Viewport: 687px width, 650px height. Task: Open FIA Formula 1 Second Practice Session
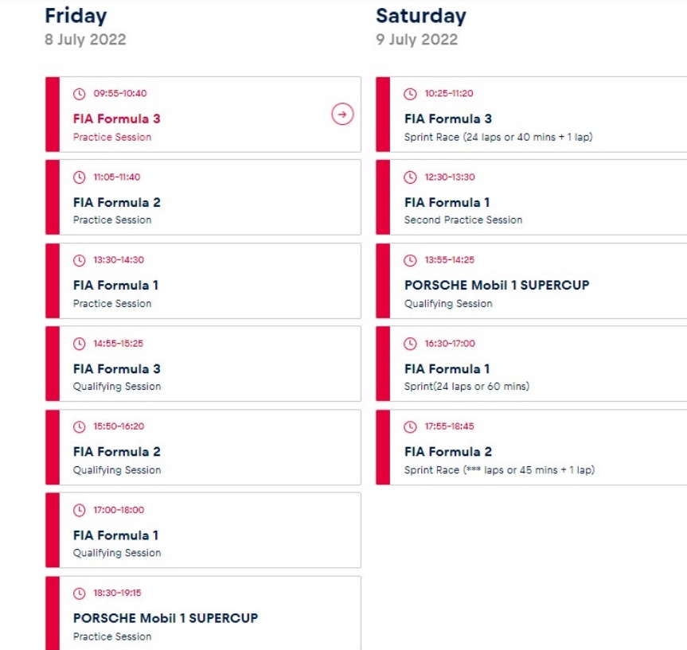point(447,203)
